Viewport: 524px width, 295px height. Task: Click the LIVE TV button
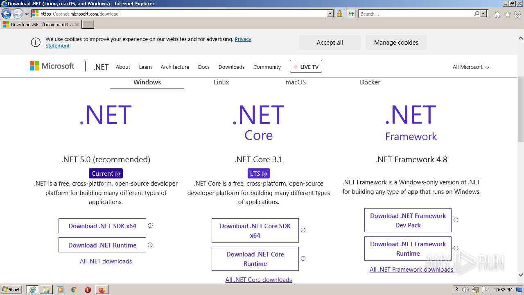tap(306, 66)
